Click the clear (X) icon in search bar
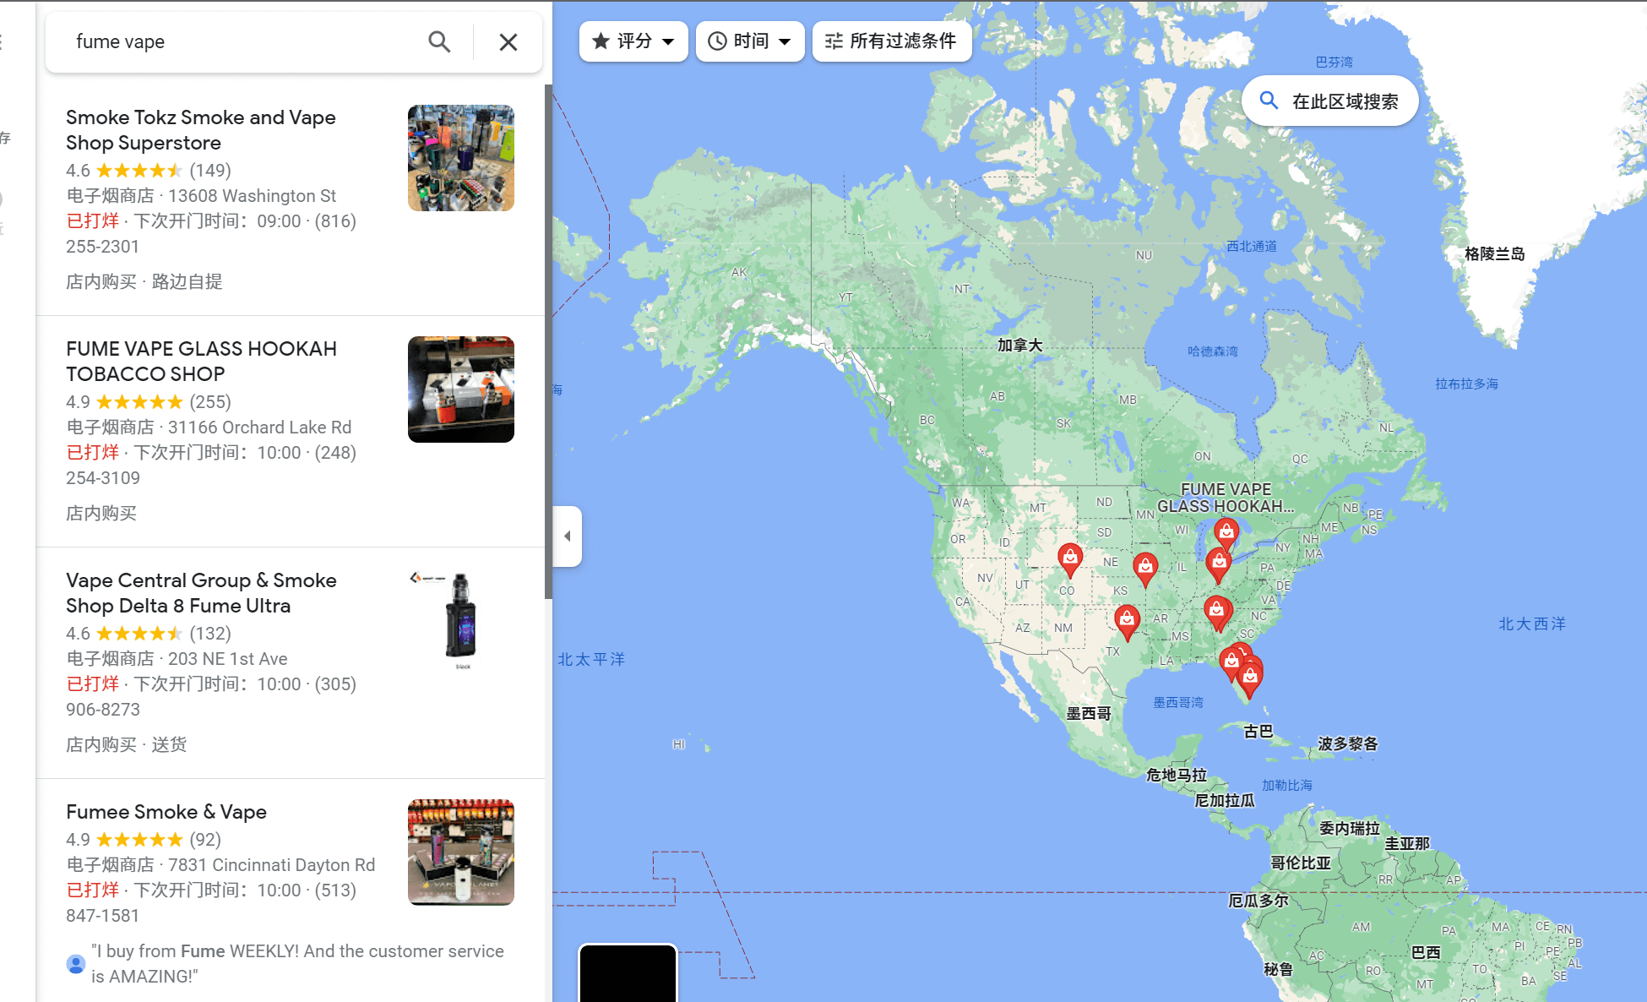Screen dimensions: 1647x1002 (x=508, y=42)
